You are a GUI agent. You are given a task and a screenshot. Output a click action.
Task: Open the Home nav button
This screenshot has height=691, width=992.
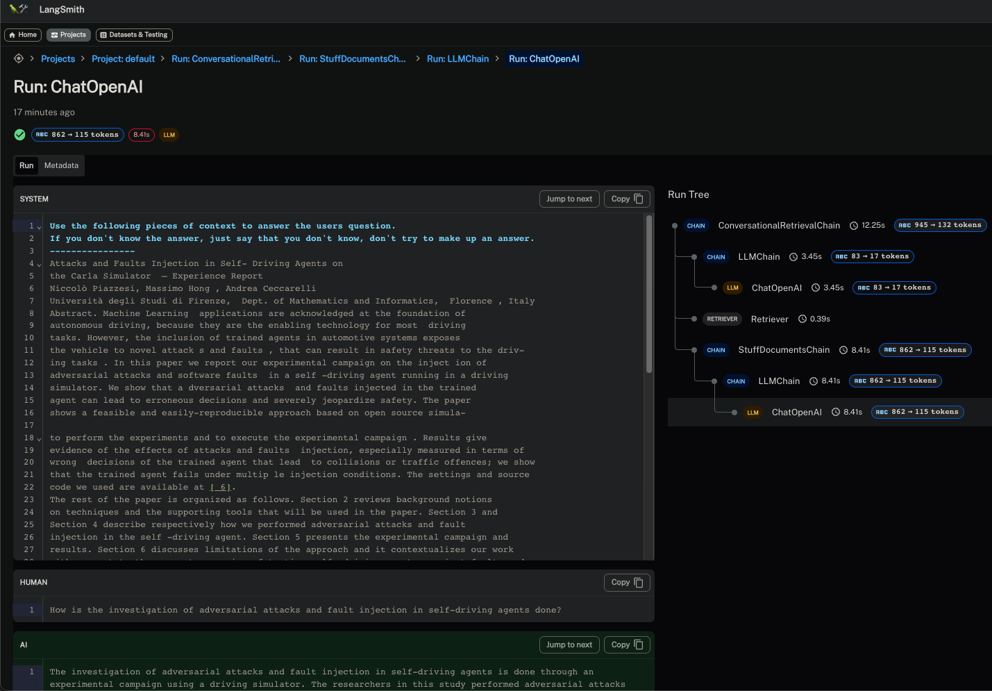pos(23,35)
